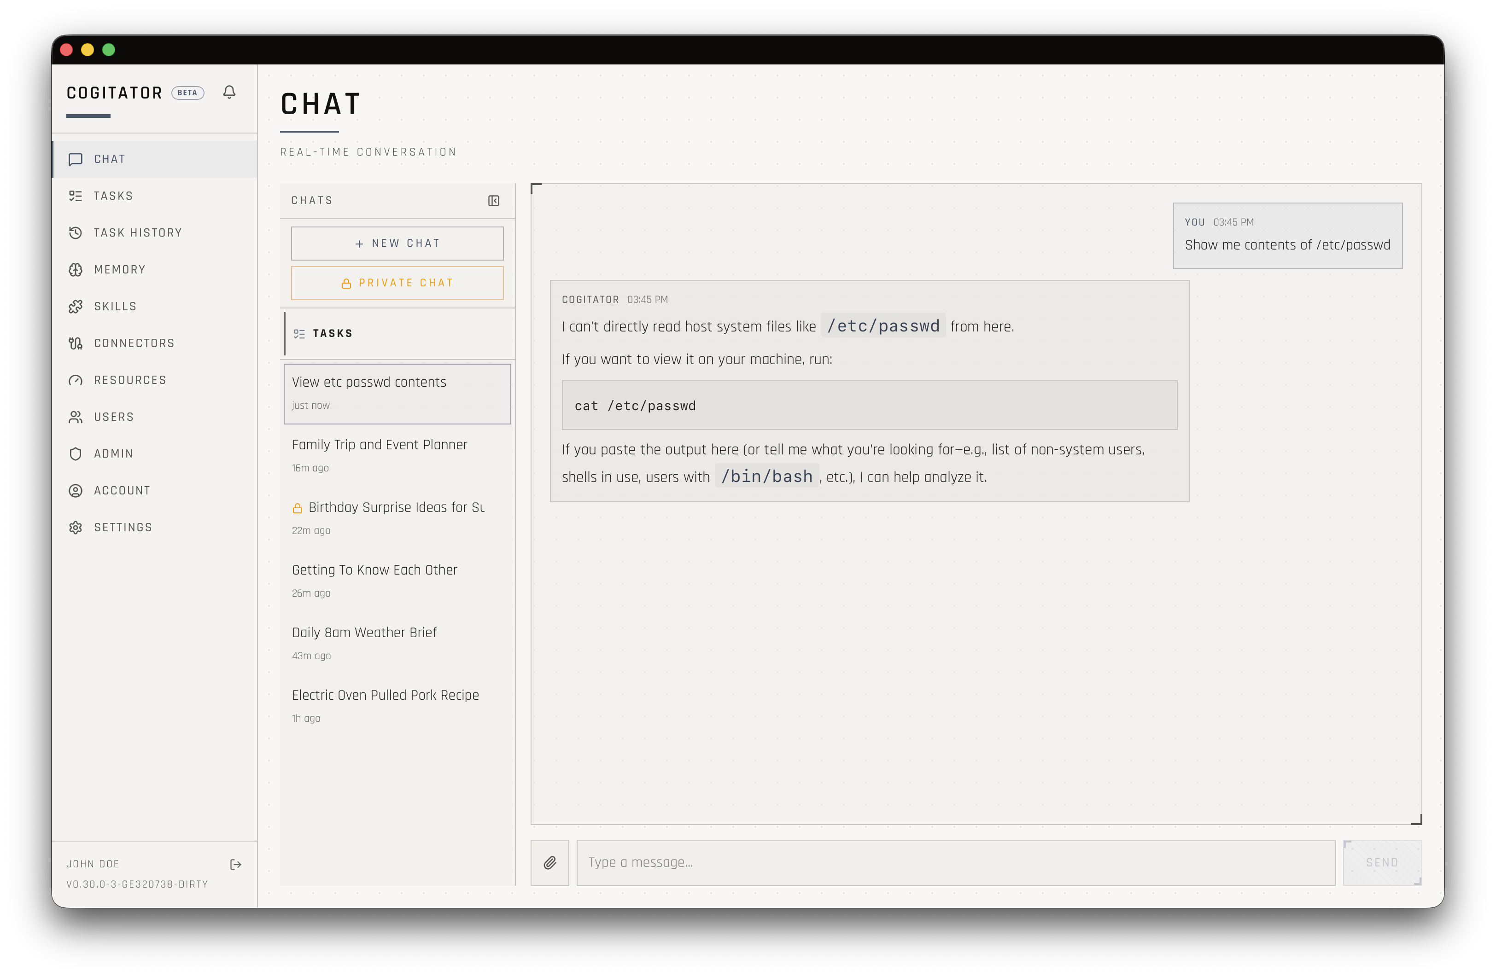The width and height of the screenshot is (1496, 976).
Task: Click the BETA badge
Action: [187, 93]
